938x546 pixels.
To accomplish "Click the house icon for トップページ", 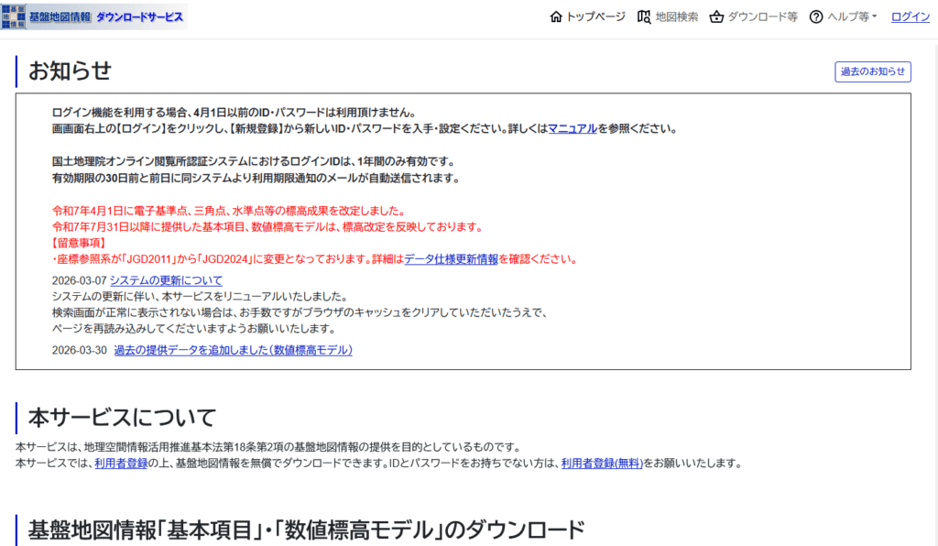I will [555, 16].
